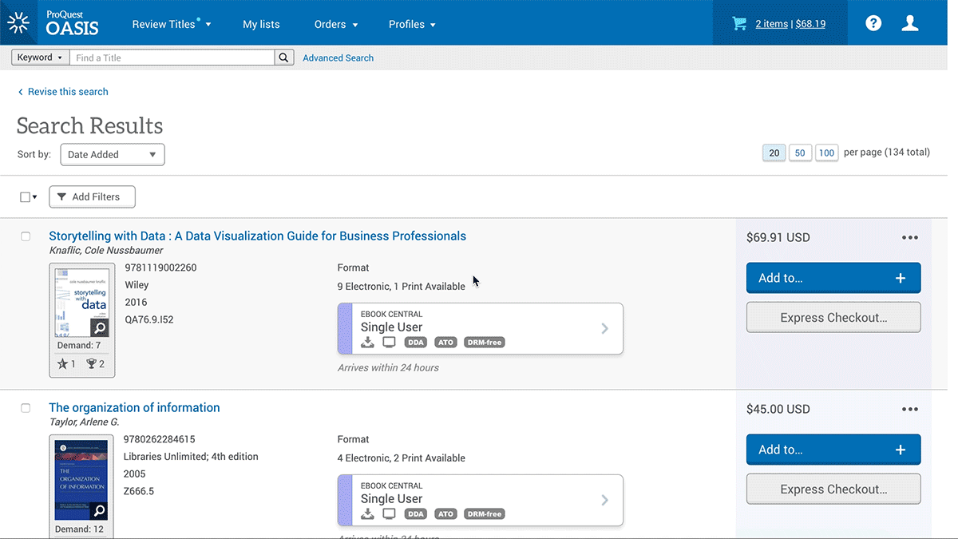Check the select-all results checkbox

click(x=25, y=196)
